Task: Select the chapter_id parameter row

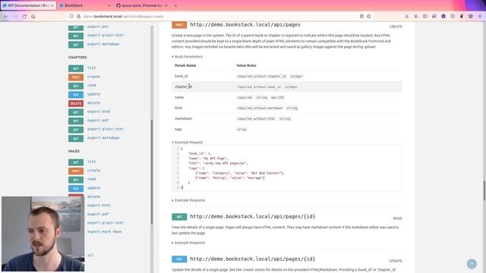Action: (x=287, y=86)
